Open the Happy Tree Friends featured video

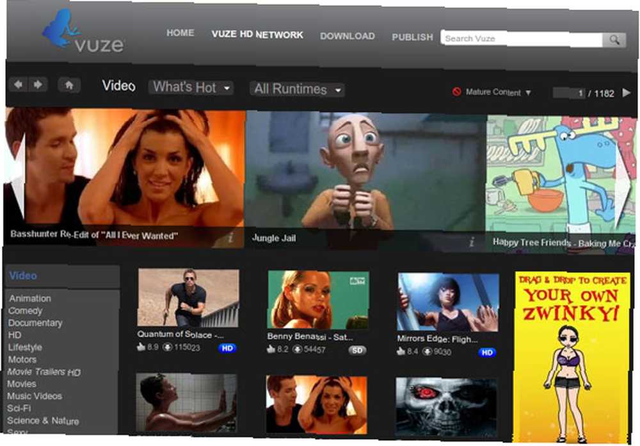pos(561,185)
